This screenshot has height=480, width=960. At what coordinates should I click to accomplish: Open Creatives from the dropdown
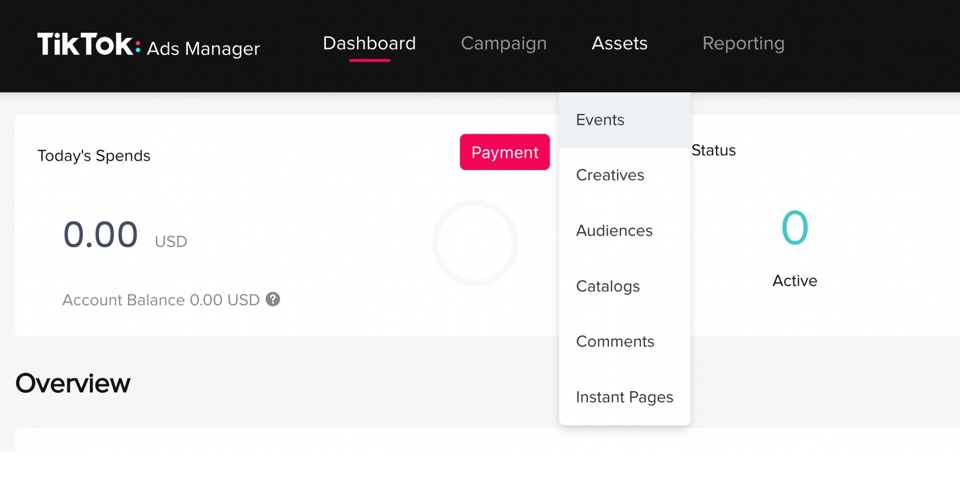coord(610,175)
